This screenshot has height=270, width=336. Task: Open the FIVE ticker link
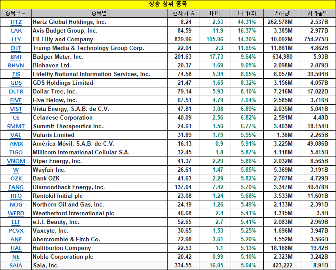[x=16, y=100]
